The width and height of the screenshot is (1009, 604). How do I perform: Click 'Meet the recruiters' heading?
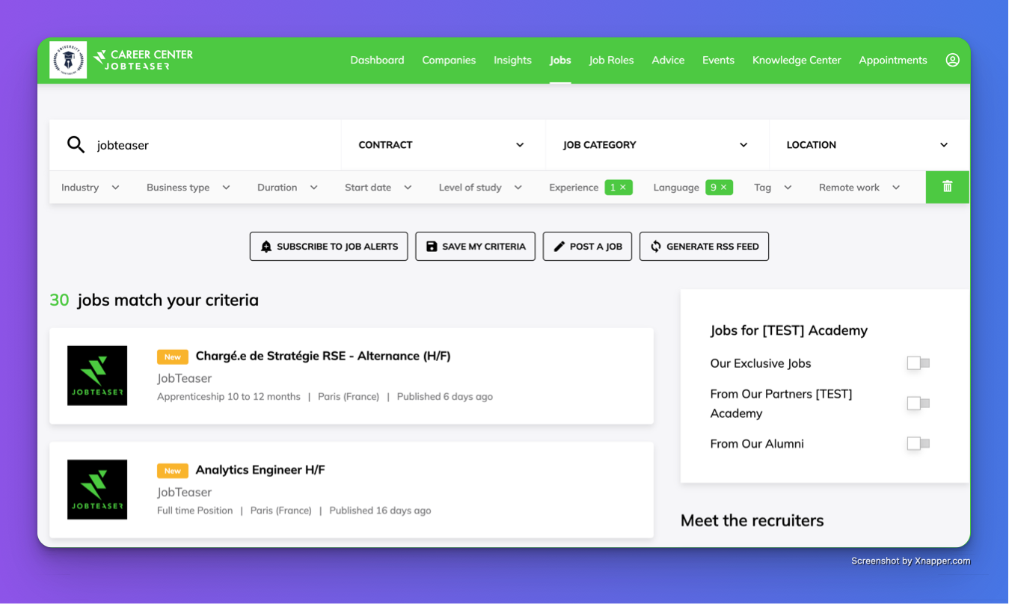point(752,520)
